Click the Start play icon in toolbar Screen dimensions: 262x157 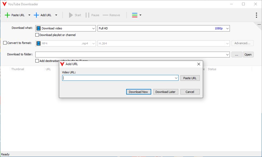(71, 15)
